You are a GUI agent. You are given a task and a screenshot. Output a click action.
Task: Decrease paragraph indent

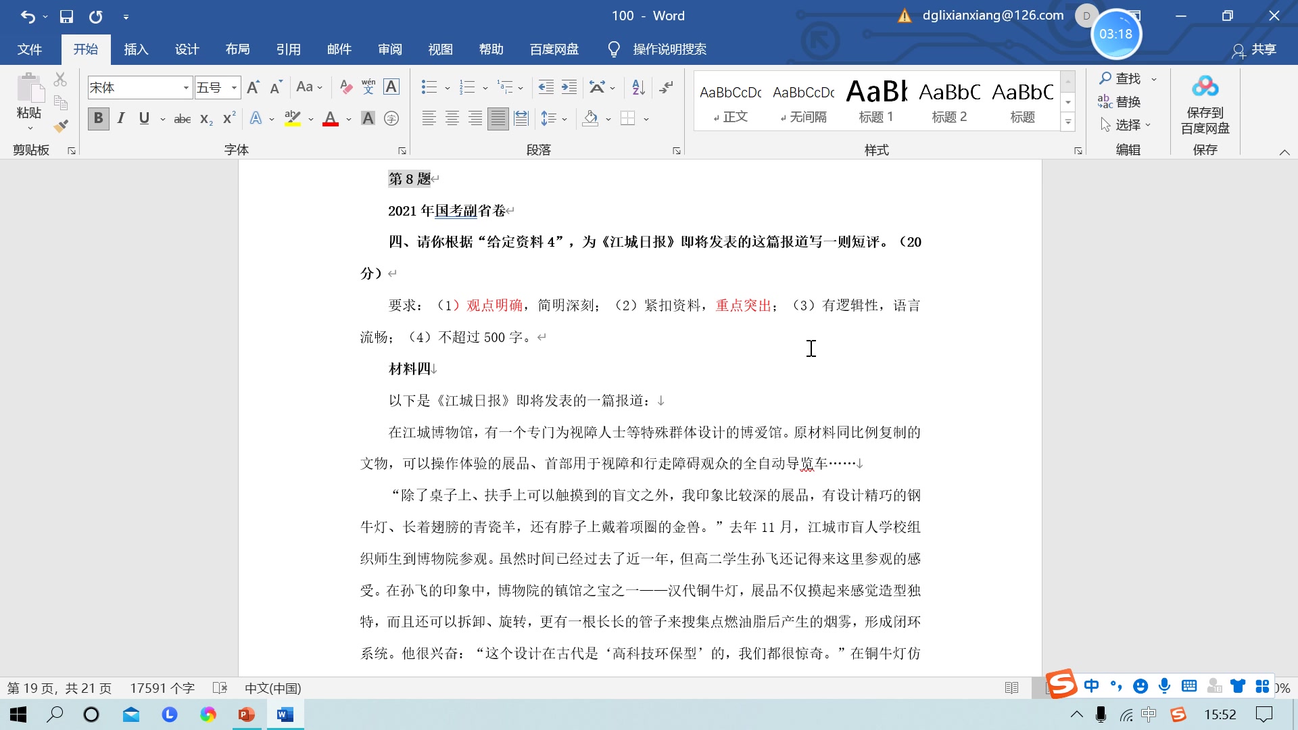[546, 87]
